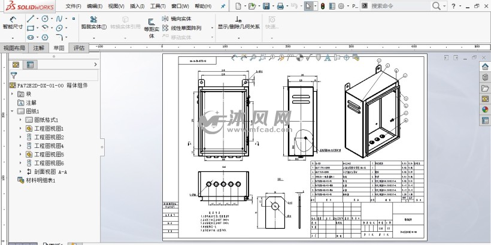This screenshot has height=245, width=491.
Task: Select the Smart Dimension (智能尺寸) tool
Action: [x=12, y=23]
